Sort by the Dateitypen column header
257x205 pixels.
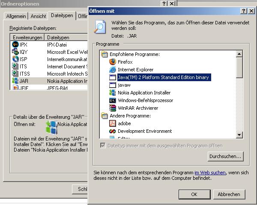[x=66, y=38]
